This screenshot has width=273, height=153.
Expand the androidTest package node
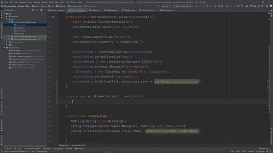9,36
